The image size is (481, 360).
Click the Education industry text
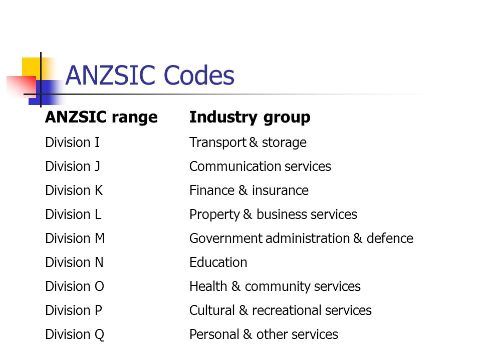pyautogui.click(x=218, y=262)
